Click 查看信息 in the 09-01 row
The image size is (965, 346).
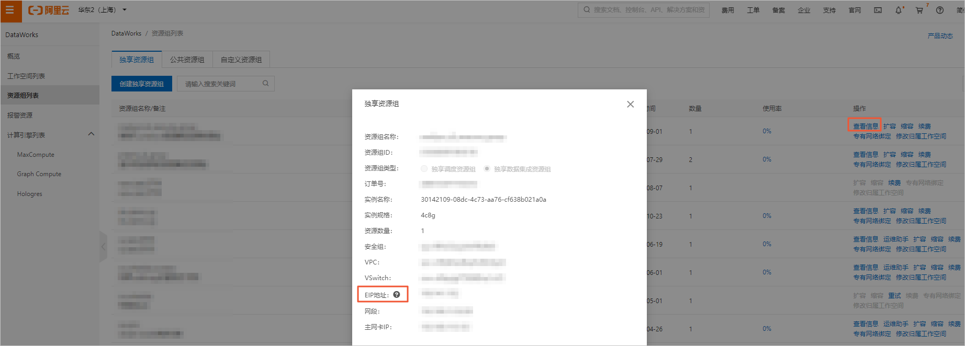click(x=866, y=126)
